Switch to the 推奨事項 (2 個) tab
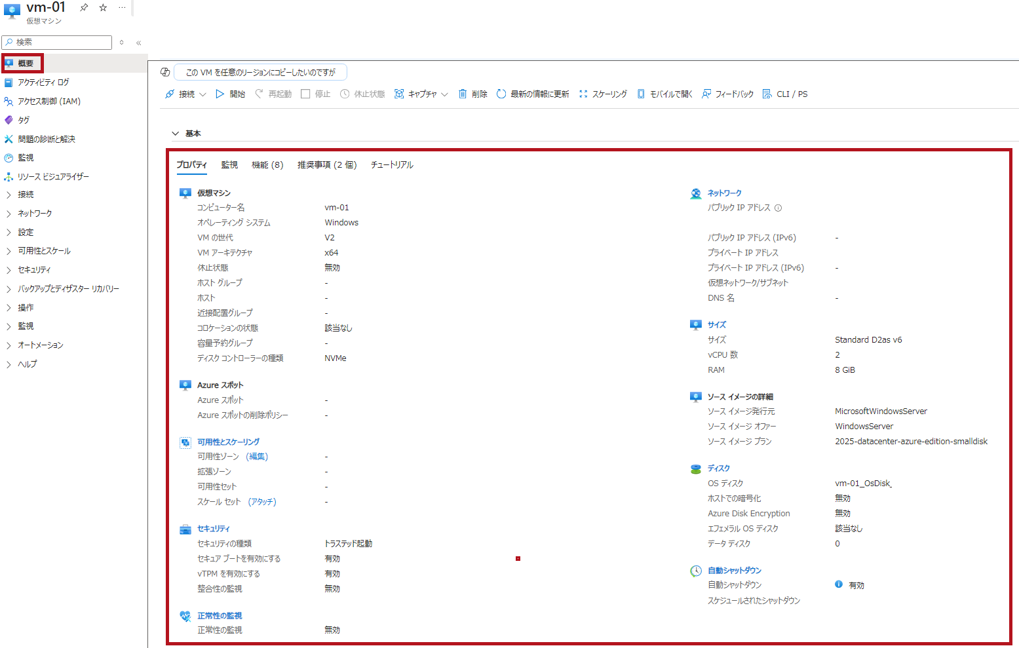Viewport: 1019px width, 648px height. point(327,165)
